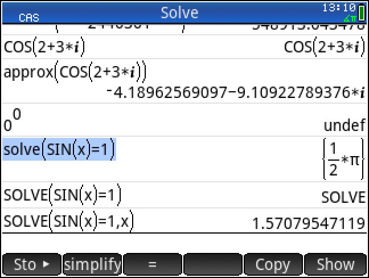Viewport: 369px width, 278px height.
Task: Select the left-side COS(2+3*i) input entry
Action: click(x=44, y=48)
